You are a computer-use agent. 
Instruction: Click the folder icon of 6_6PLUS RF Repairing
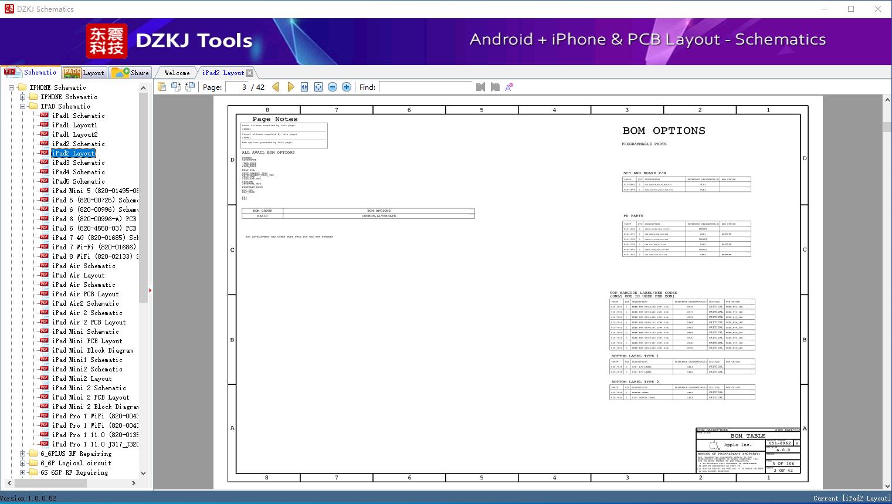tap(33, 454)
